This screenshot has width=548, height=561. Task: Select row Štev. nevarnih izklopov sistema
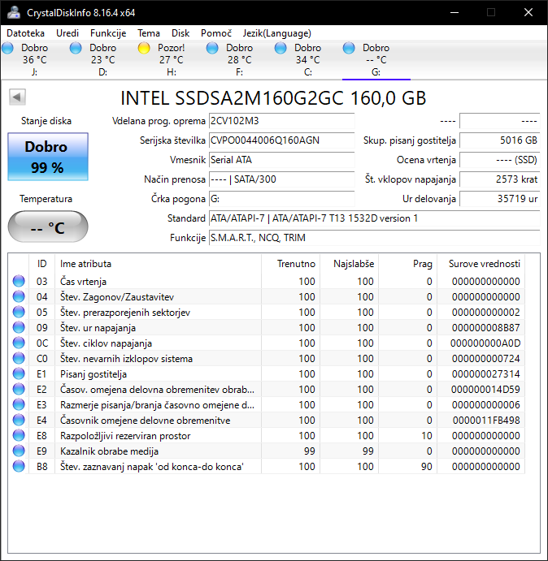(x=267, y=358)
